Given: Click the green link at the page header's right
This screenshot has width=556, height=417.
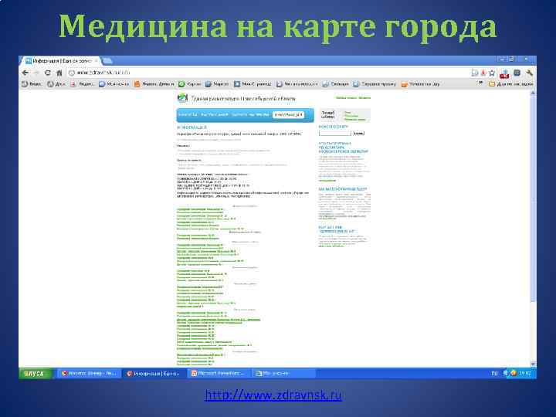Looking at the screenshot, I should pos(353,97).
